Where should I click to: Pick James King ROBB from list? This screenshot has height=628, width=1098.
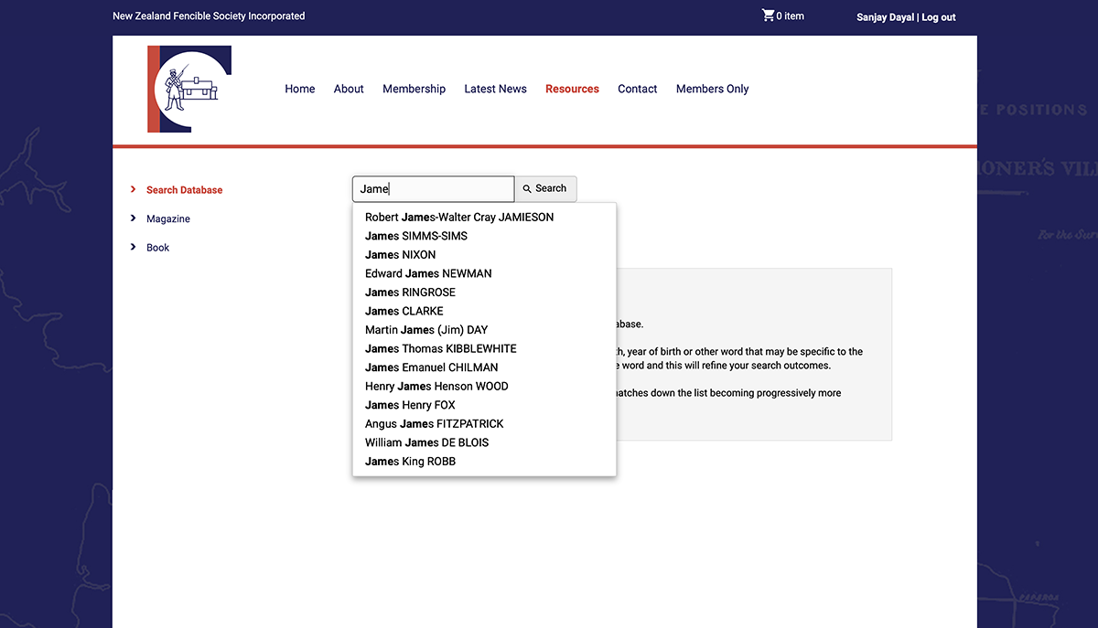pos(410,462)
